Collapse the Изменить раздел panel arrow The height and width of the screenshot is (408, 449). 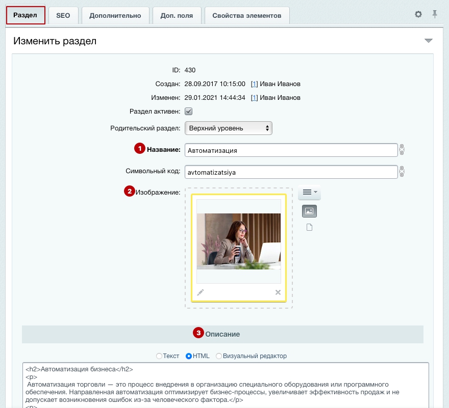pos(429,41)
